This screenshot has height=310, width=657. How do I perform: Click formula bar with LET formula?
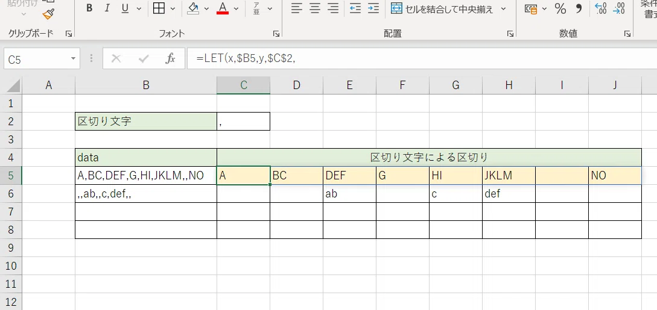pyautogui.click(x=422, y=58)
